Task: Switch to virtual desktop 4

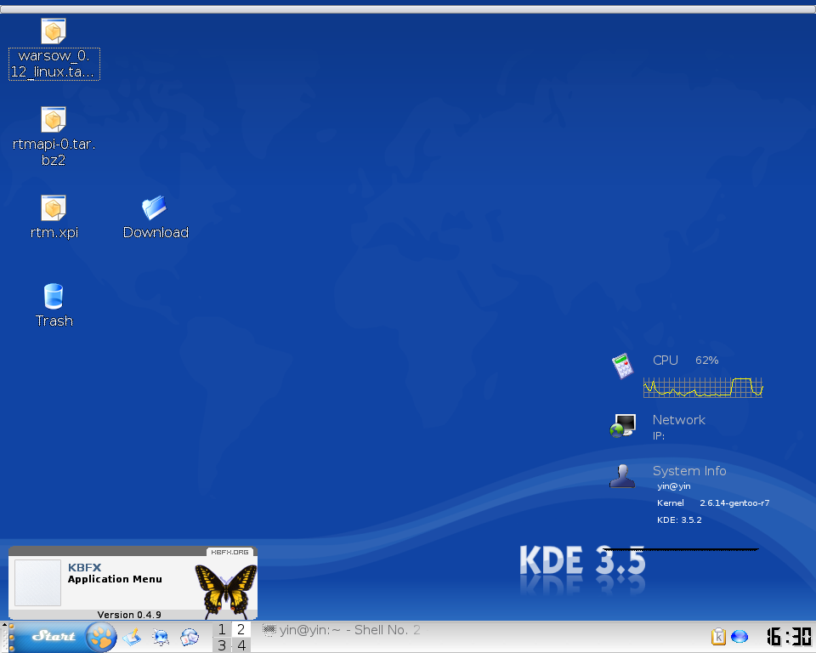Action: [x=241, y=645]
